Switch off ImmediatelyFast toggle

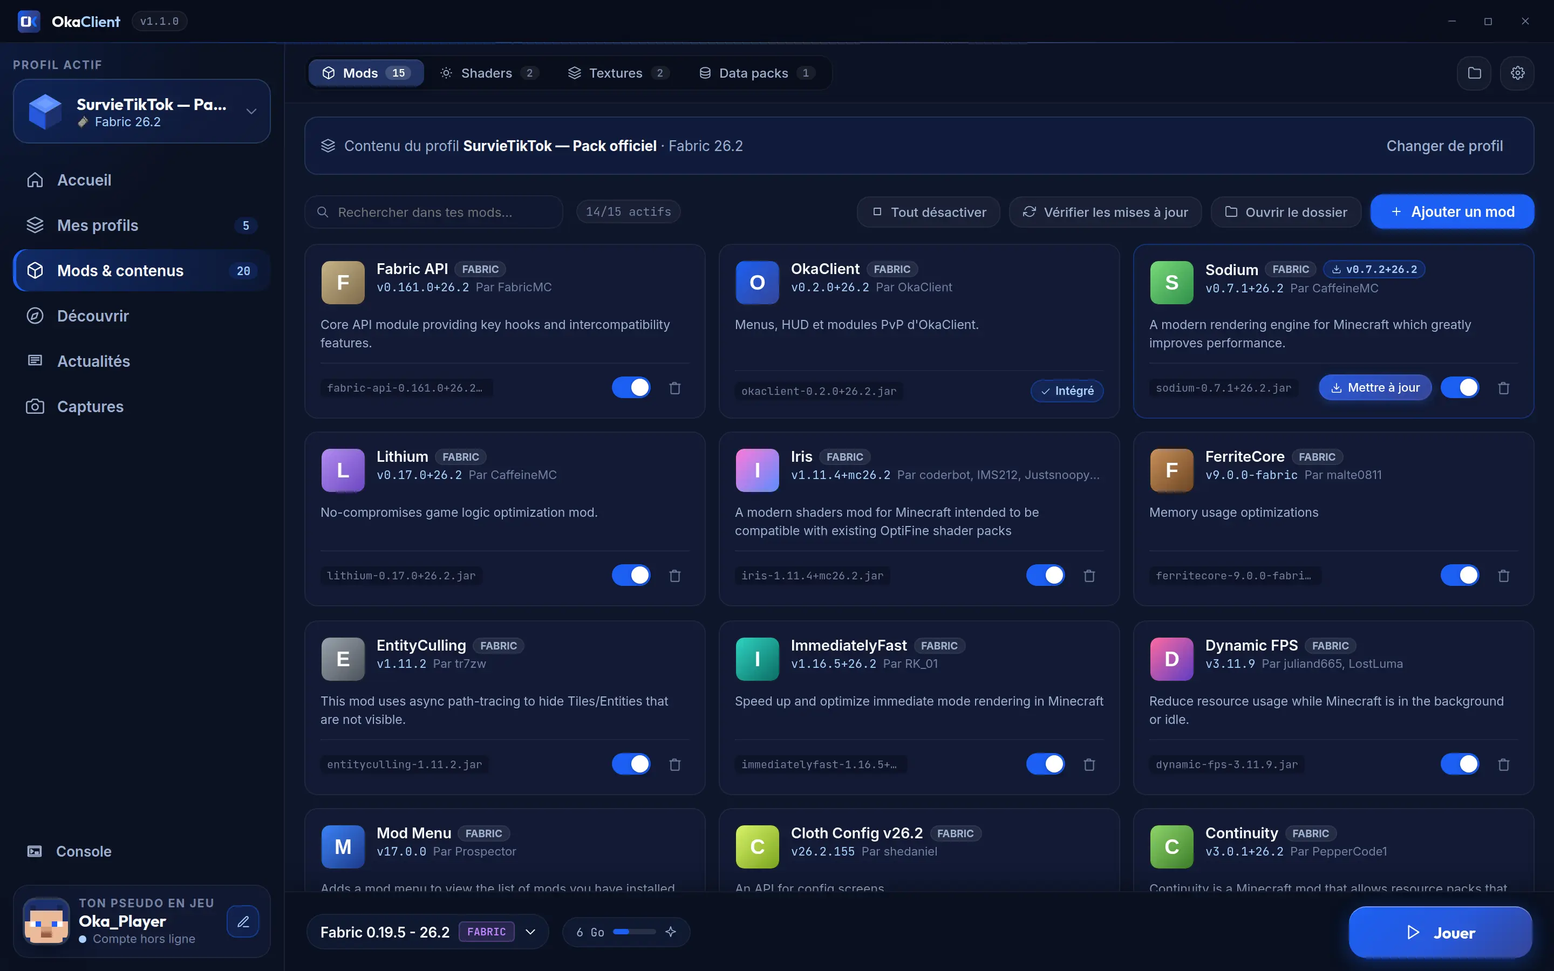1045,763
